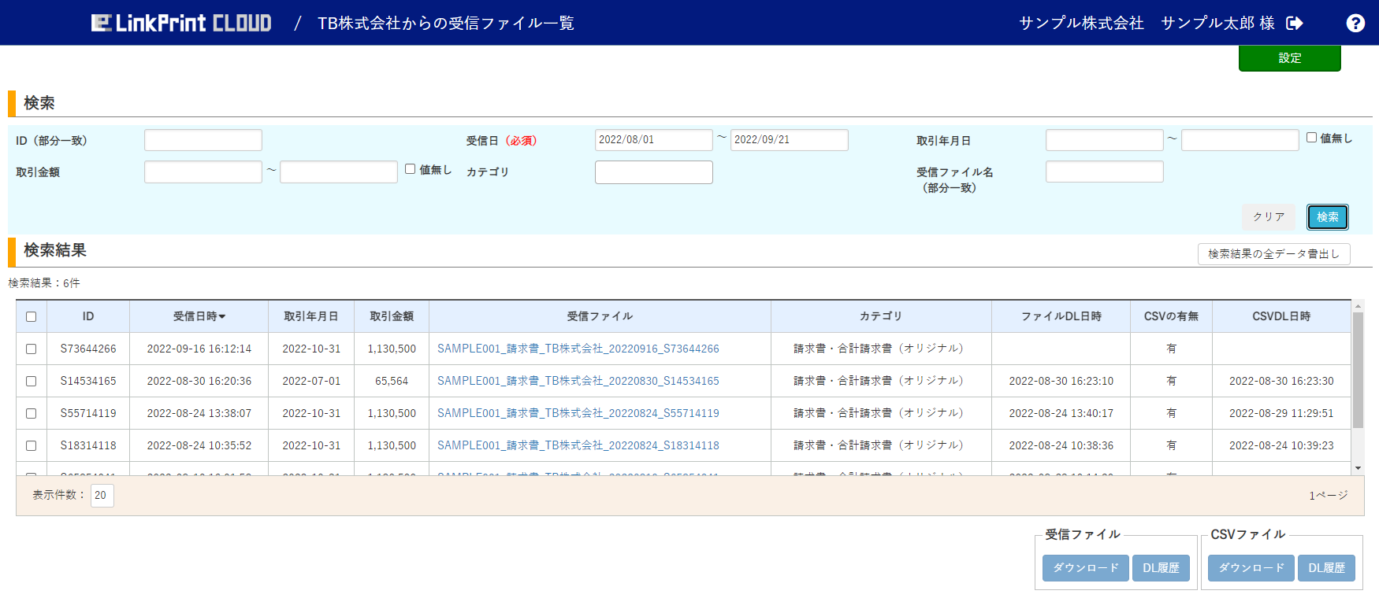Screen dimensions: 1379x598
Task: Click the green 設定 button
Action: (x=1289, y=58)
